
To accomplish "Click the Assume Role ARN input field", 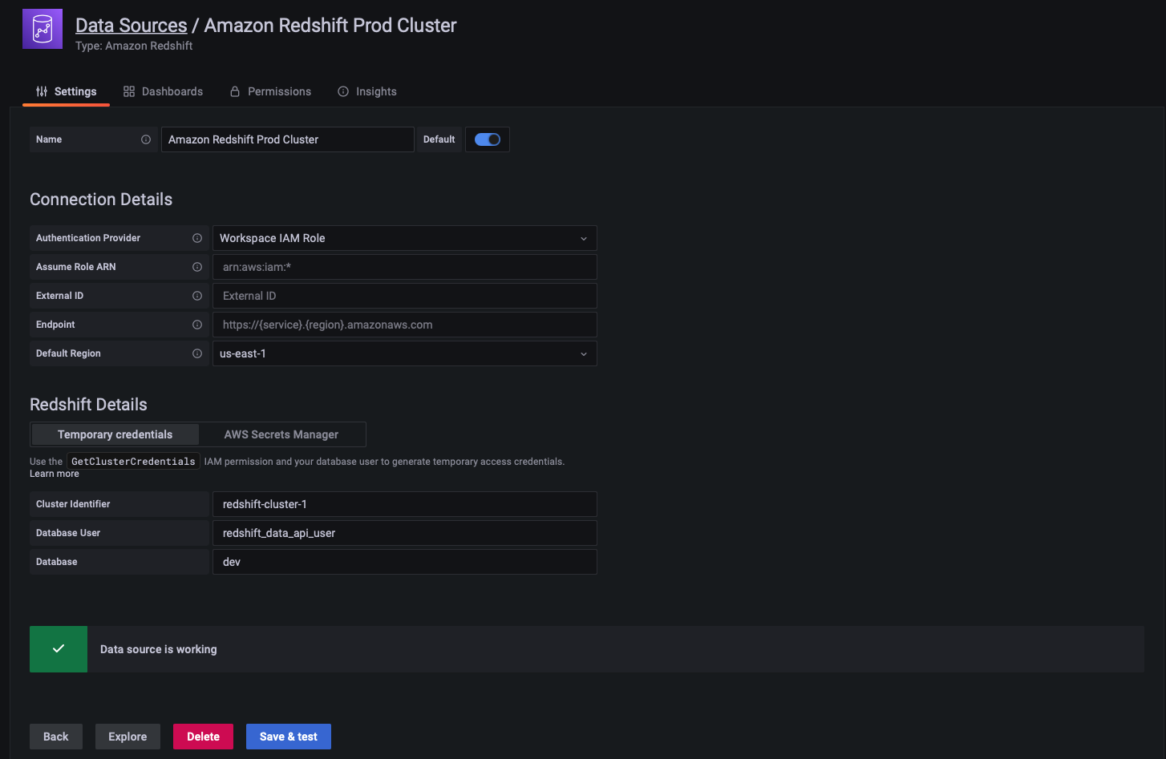I will (x=405, y=267).
